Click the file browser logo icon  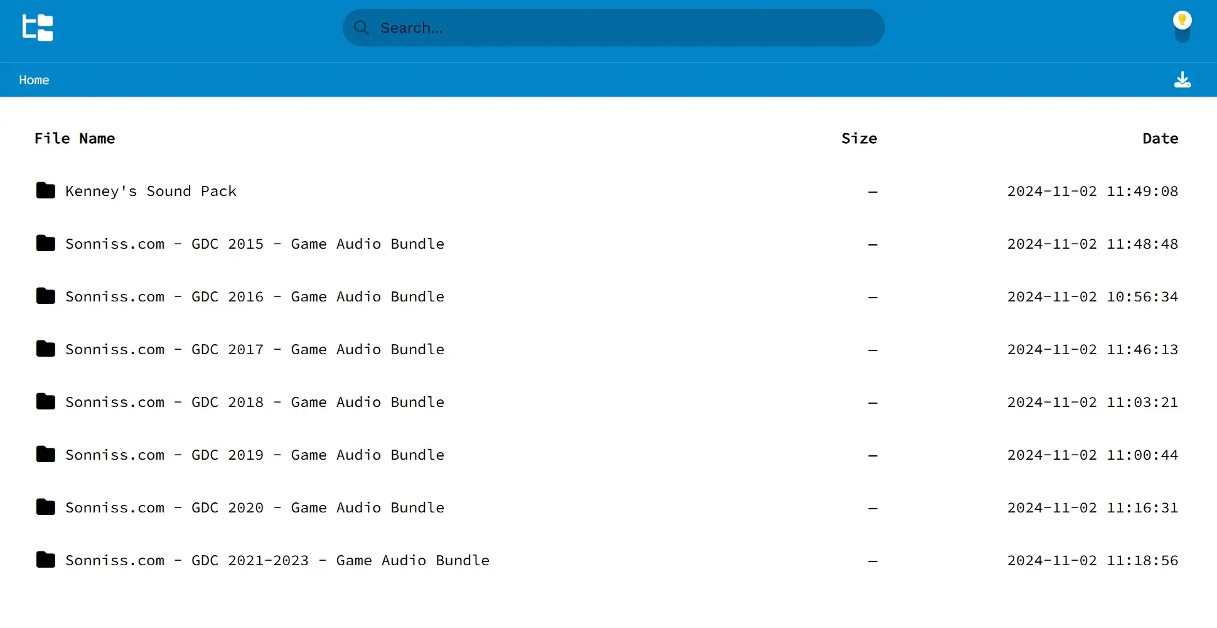pyautogui.click(x=38, y=28)
